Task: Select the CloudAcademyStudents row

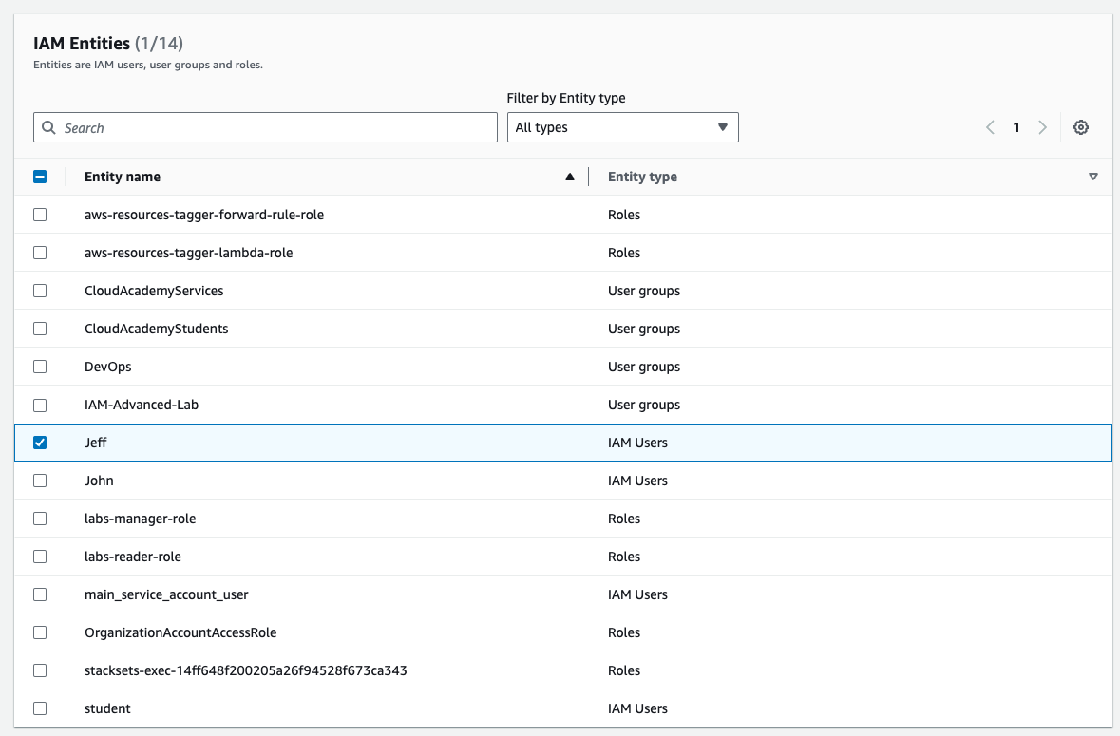Action: (156, 329)
